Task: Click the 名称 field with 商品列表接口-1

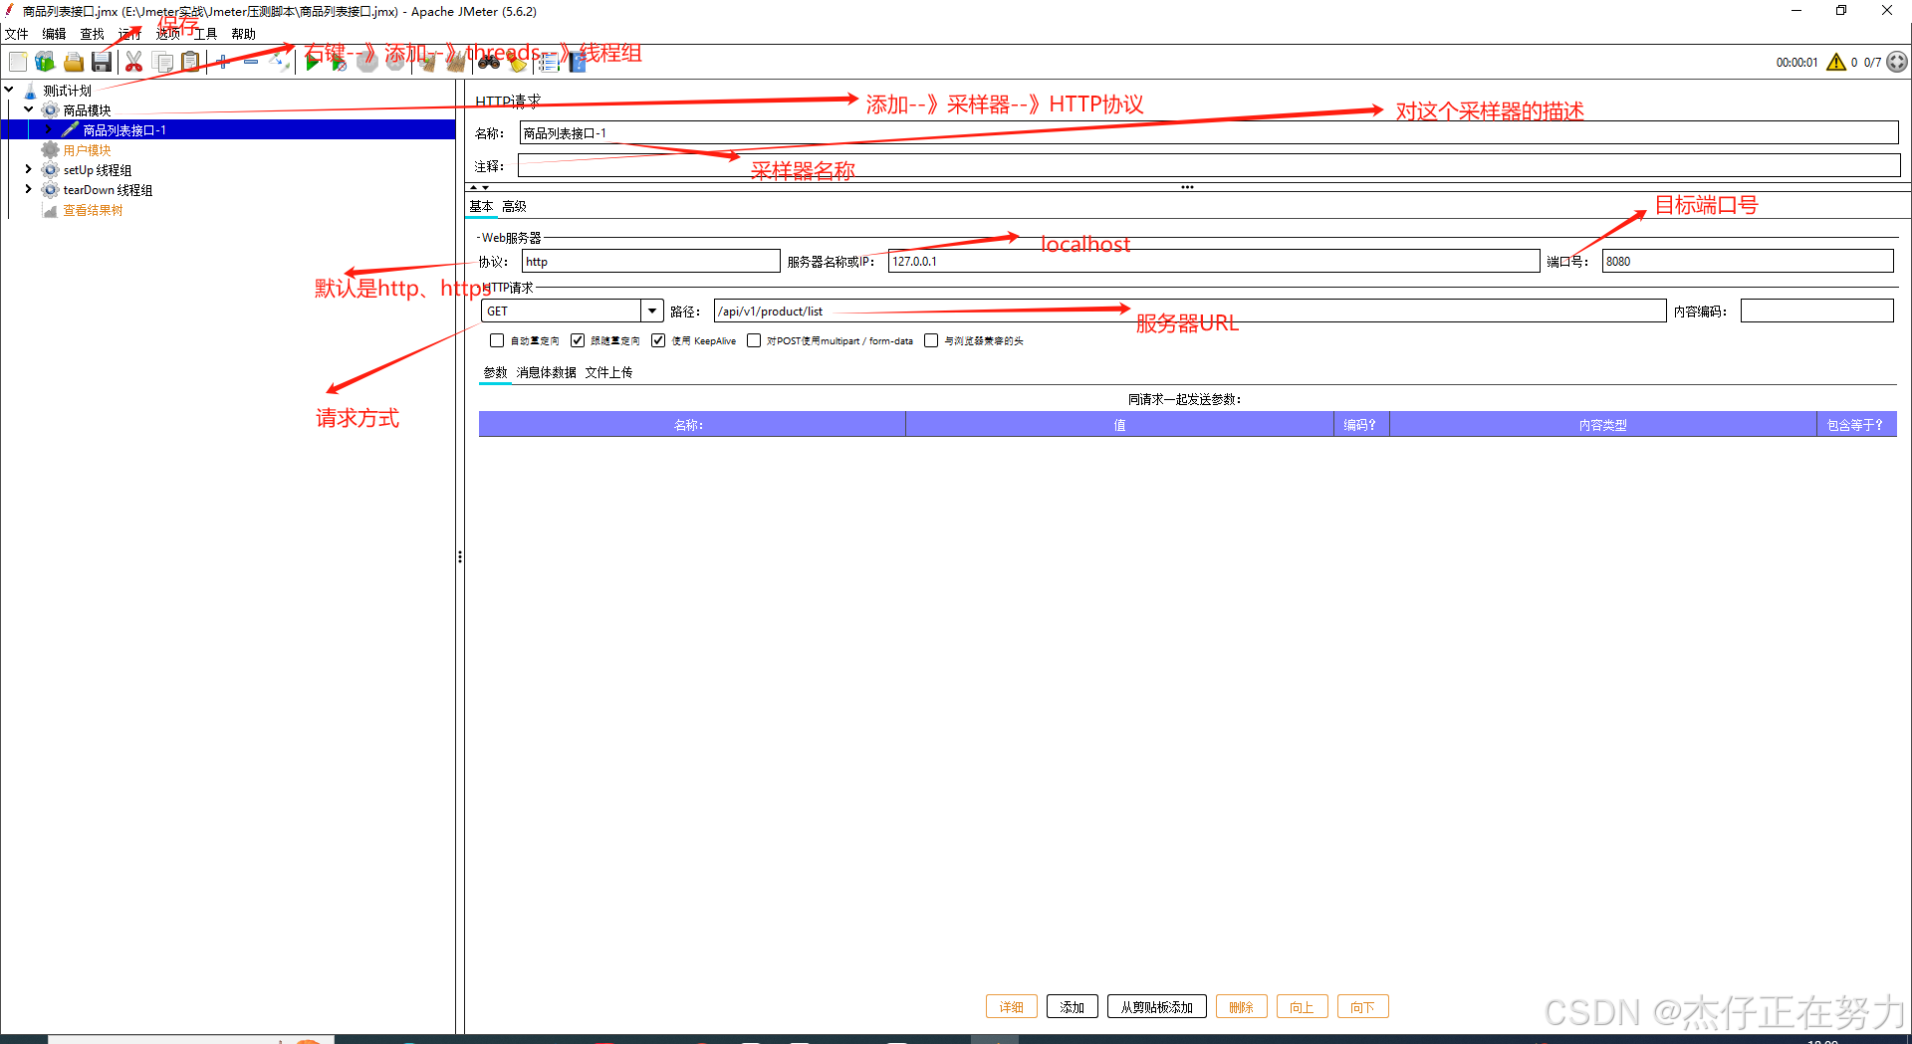Action: pos(1209,133)
